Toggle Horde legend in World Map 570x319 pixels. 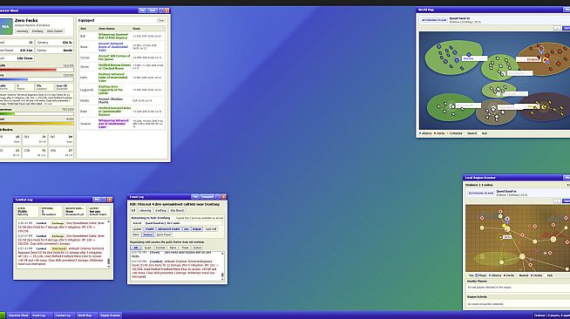439,133
